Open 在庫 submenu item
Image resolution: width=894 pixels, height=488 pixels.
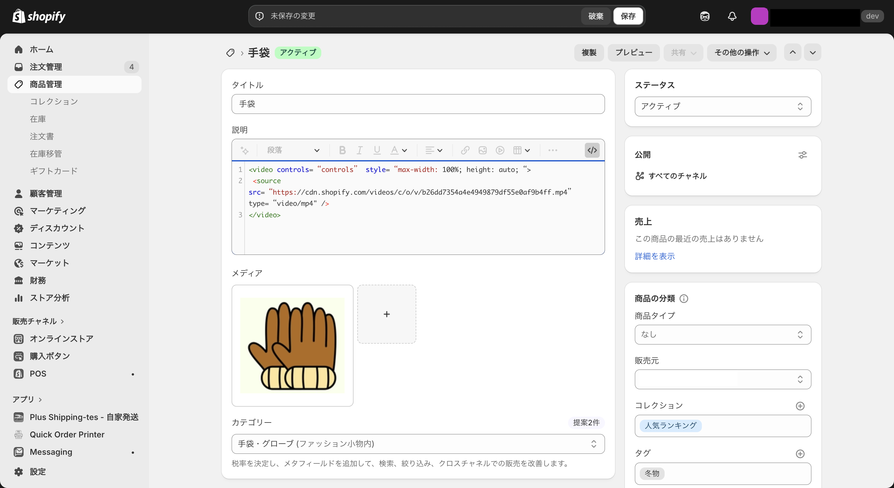point(38,119)
